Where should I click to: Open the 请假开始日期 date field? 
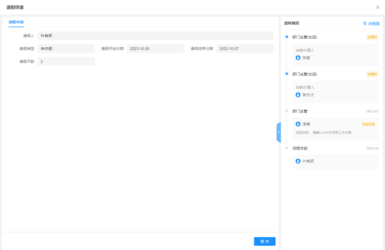point(155,49)
